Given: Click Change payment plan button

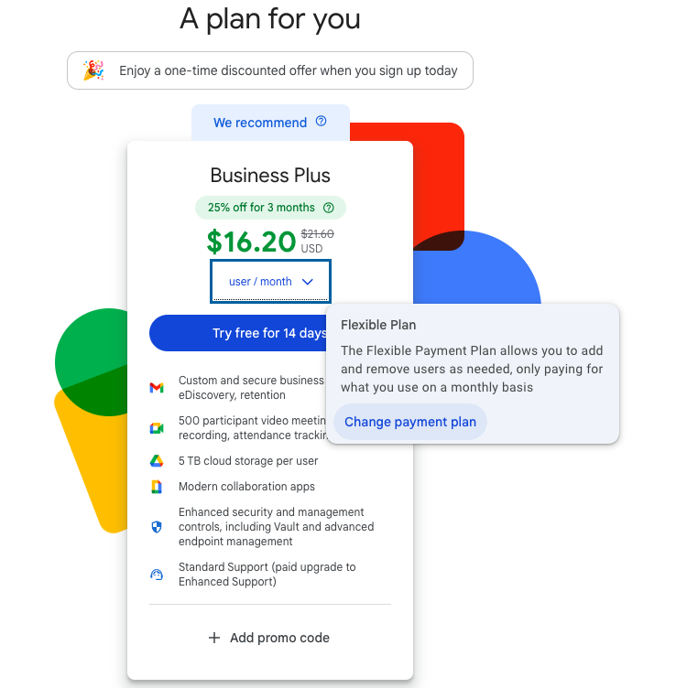Looking at the screenshot, I should (x=409, y=422).
